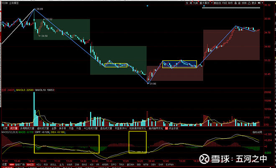Select the 盘后成交量 indicator tab
This screenshot has height=168, width=276.
click(x=106, y=128)
